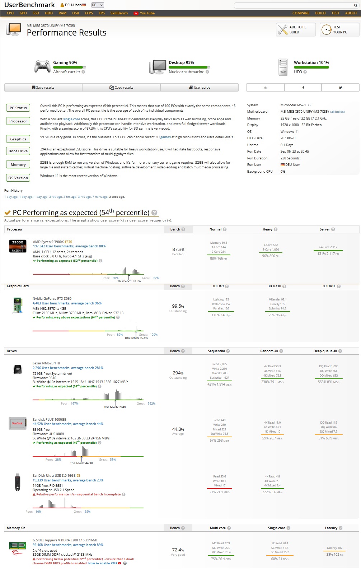Open the 2,296 User benchmarks link
Image resolution: width=361 pixels, height=569 pixels.
coord(68,368)
